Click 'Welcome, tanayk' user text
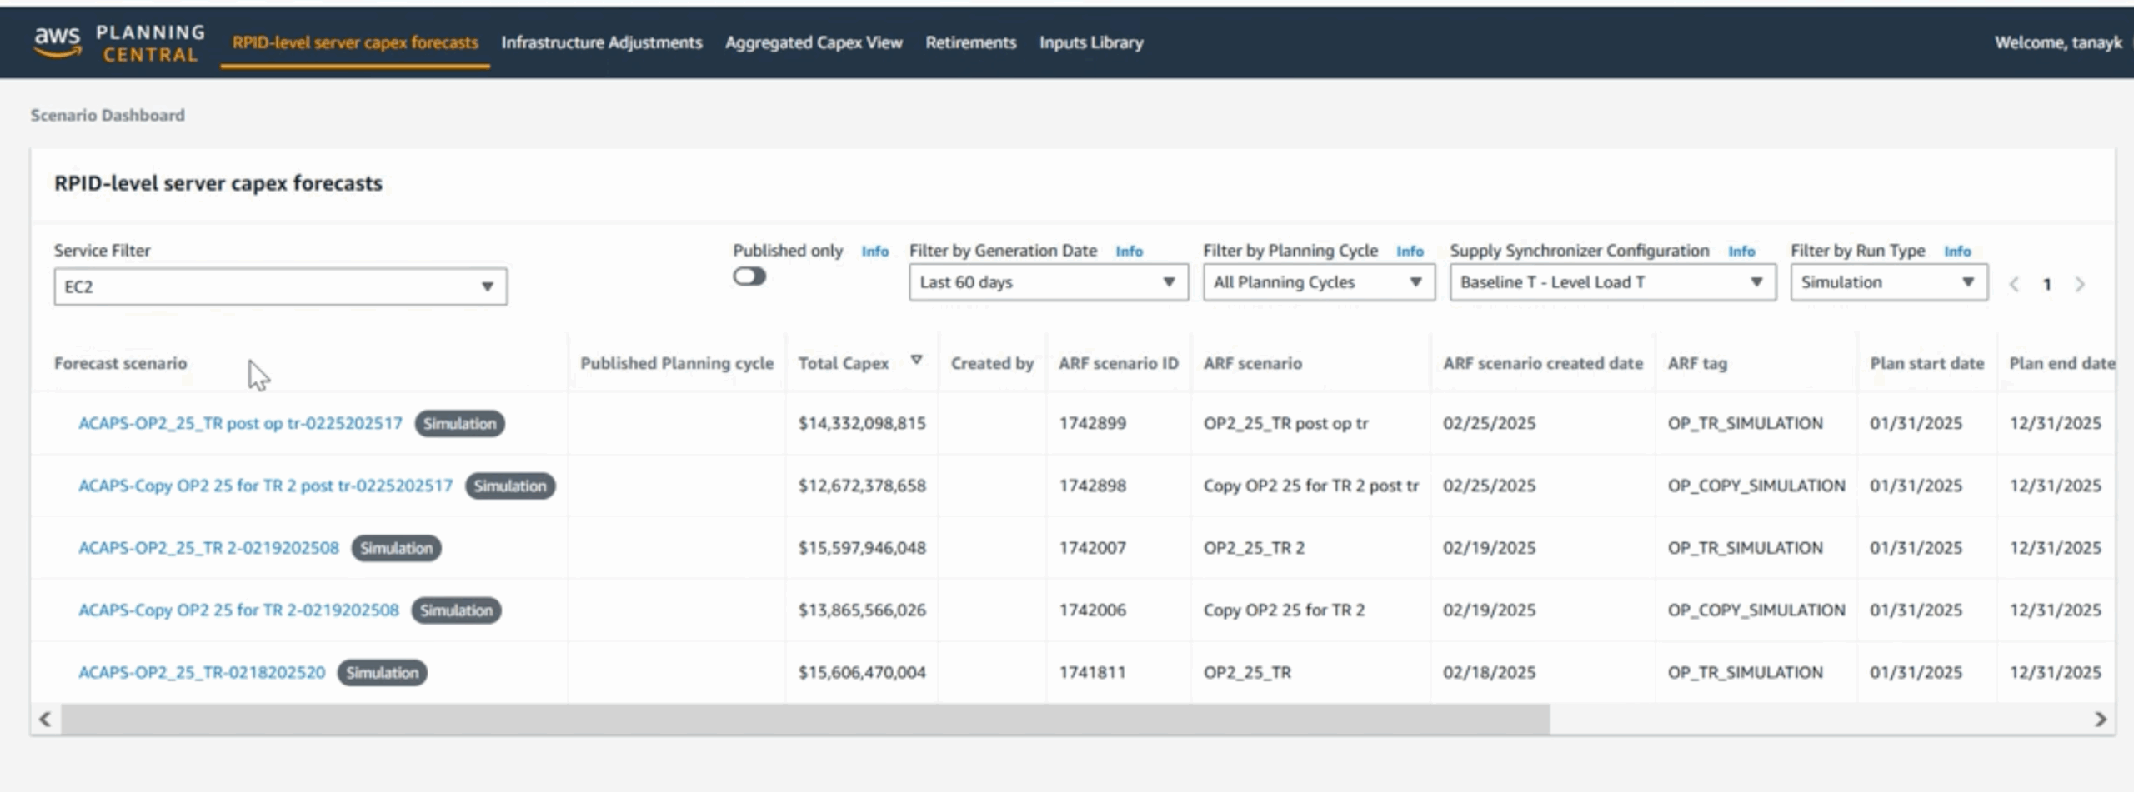This screenshot has height=792, width=2134. point(2058,42)
